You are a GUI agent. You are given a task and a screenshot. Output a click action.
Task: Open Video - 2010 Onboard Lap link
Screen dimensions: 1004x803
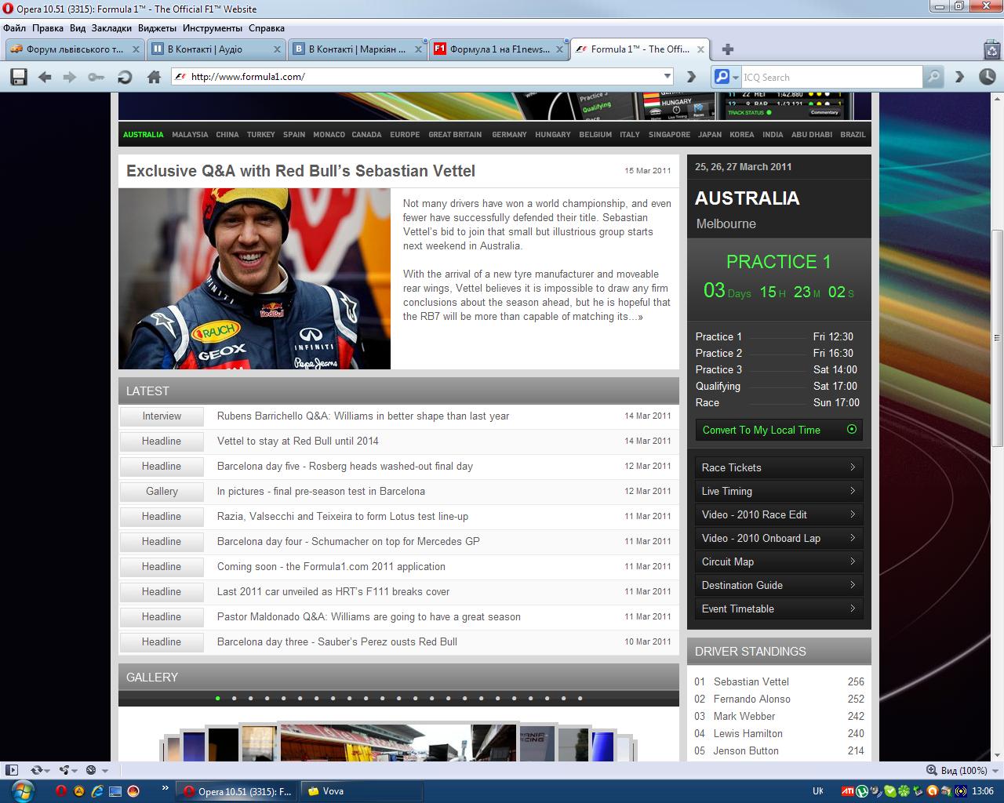tap(779, 538)
